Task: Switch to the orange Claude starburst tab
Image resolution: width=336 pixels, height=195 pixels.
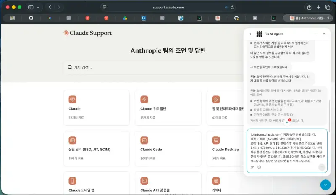Action: pos(218,18)
